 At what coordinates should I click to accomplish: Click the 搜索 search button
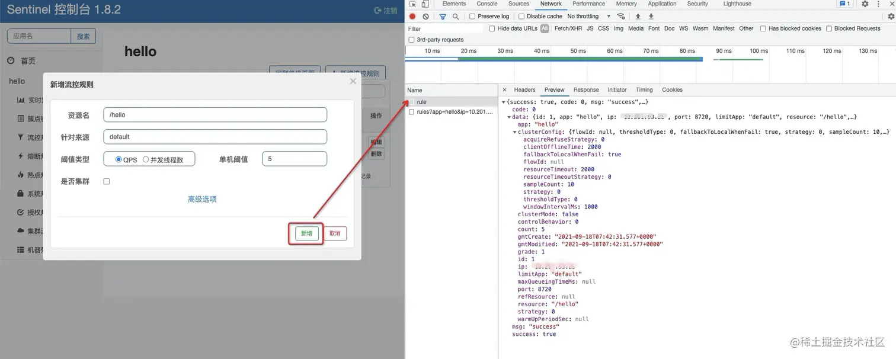(x=84, y=36)
